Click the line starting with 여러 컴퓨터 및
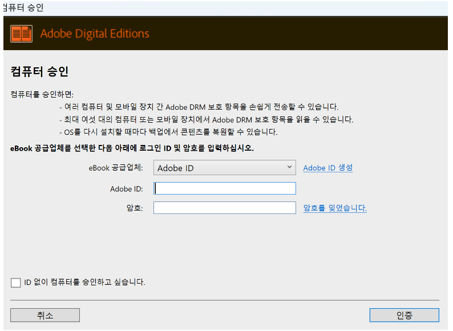Screen dimensions: 453x331 tap(199, 107)
